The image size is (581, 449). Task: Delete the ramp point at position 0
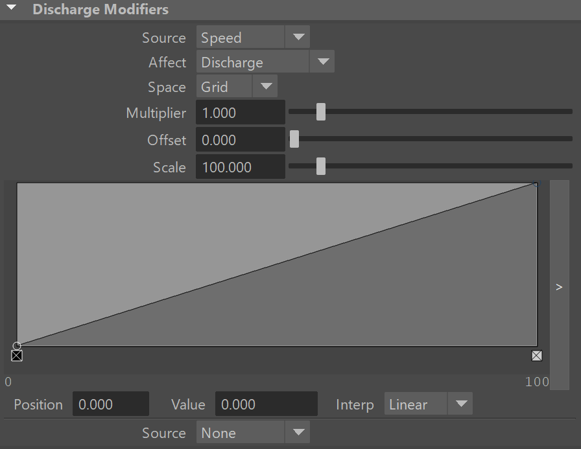point(17,356)
